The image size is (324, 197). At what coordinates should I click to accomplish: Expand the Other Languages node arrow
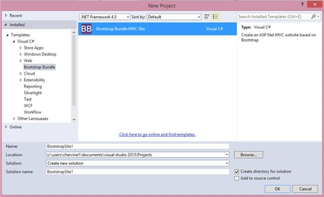click(14, 119)
